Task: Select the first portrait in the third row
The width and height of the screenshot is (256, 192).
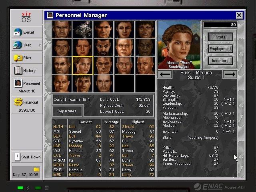Action: click(62, 66)
